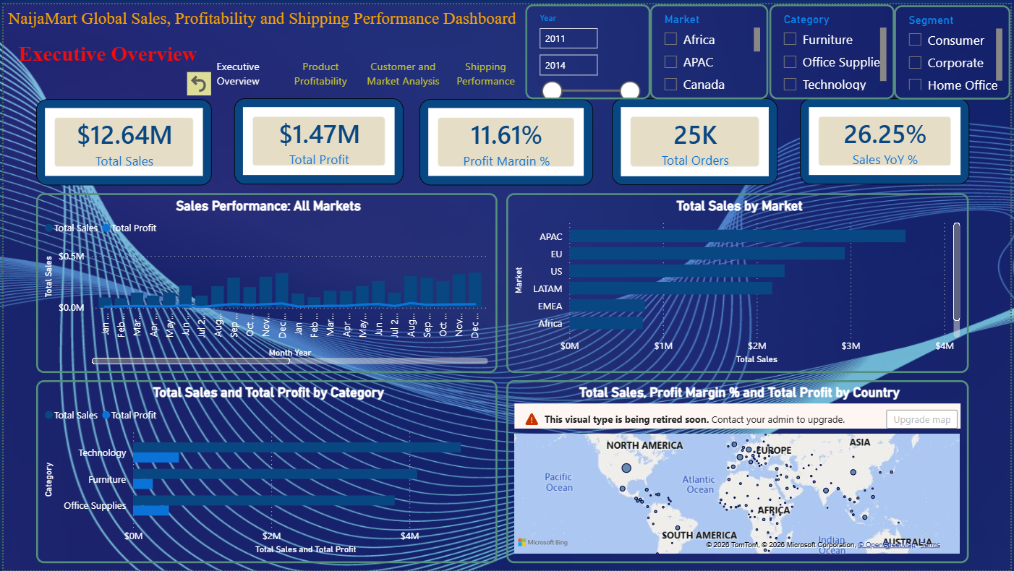Viewport: 1014px width, 571px height.
Task: Click the Total Sales by Market scrollbar
Action: click(x=957, y=272)
